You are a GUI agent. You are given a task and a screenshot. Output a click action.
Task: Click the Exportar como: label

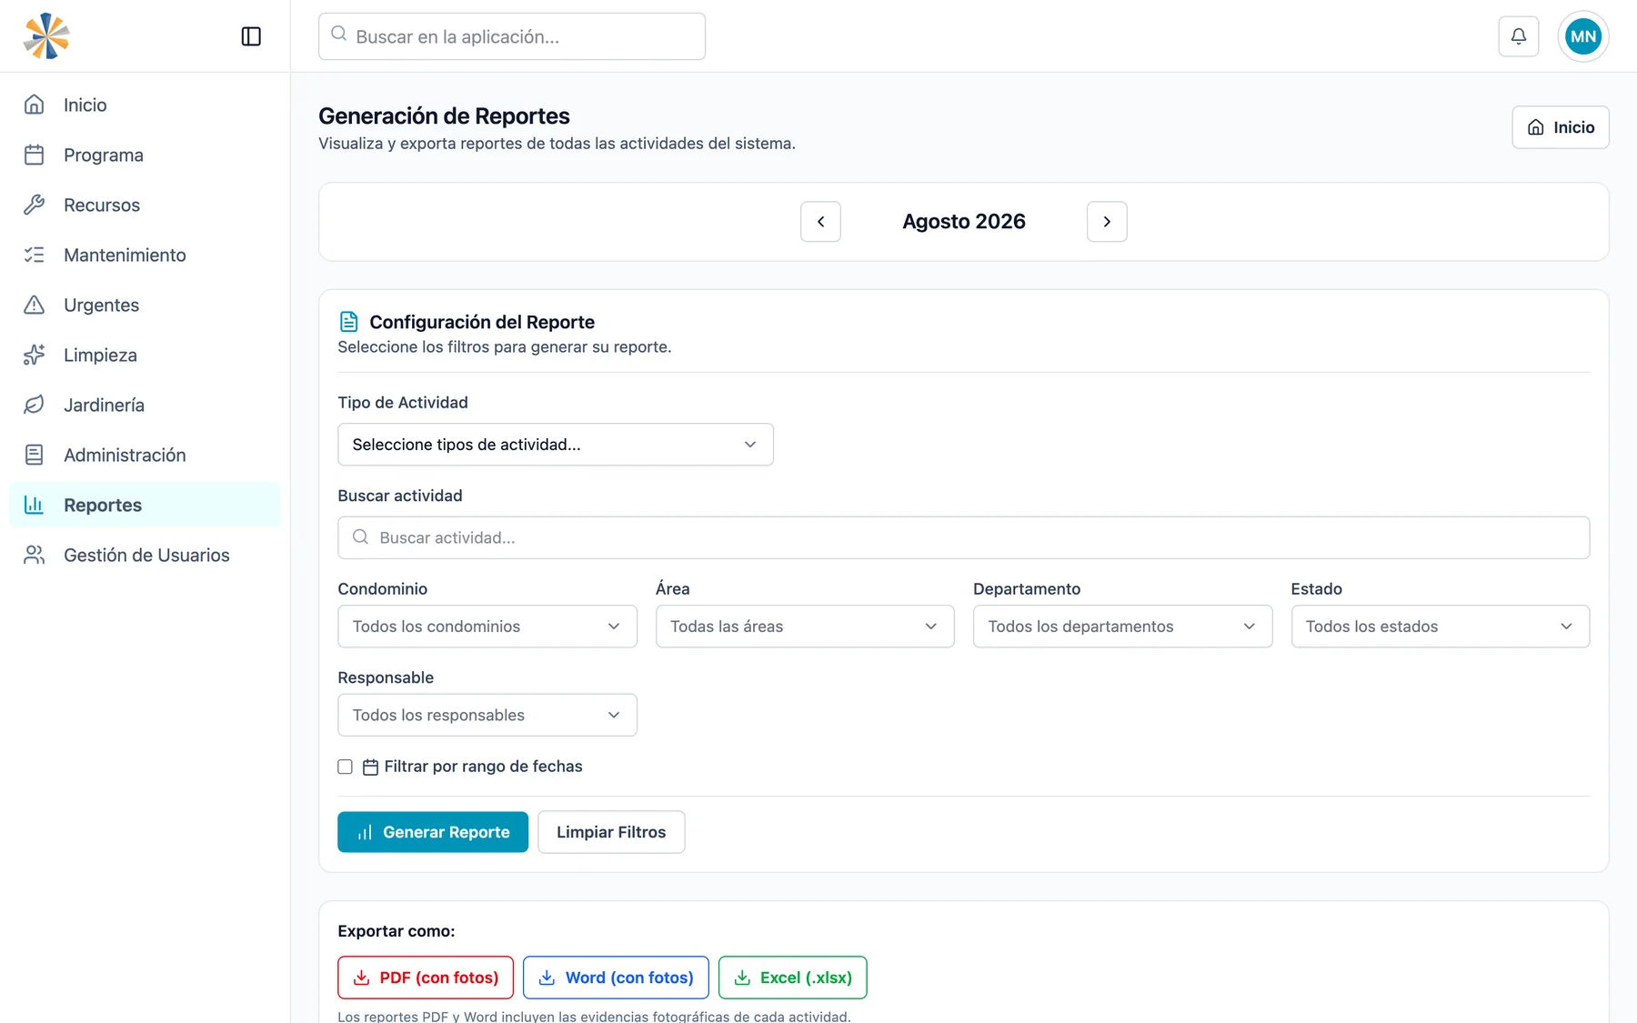point(397,931)
